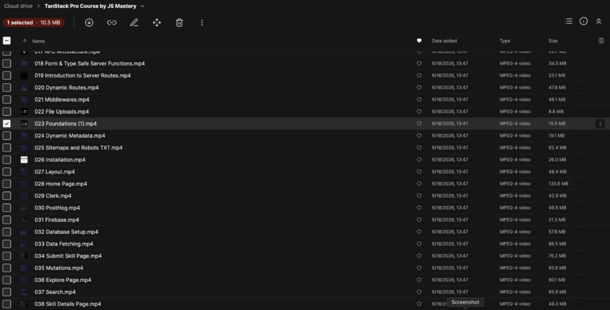
Task: Select file 029 Clerk.mp4
Action: 53,196
